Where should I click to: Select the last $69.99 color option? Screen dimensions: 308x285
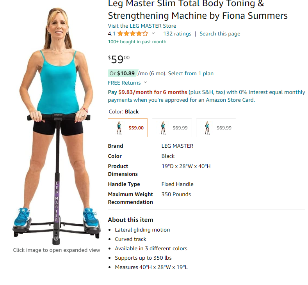coord(216,128)
